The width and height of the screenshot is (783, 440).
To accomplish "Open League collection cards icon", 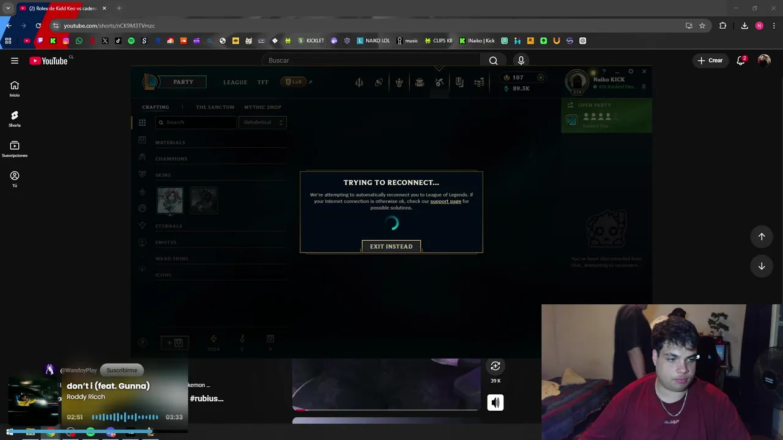I will (x=379, y=82).
